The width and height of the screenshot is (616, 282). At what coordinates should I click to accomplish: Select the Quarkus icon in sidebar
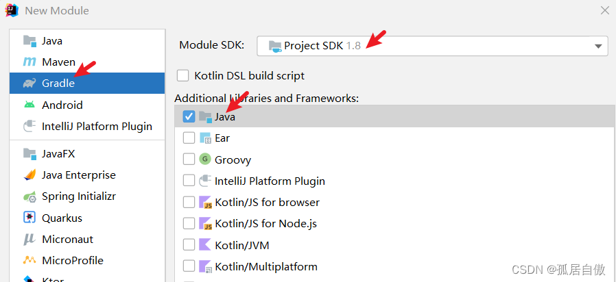pos(29,218)
